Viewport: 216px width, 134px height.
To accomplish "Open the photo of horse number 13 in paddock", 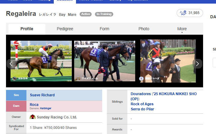I will (x=105, y=61).
